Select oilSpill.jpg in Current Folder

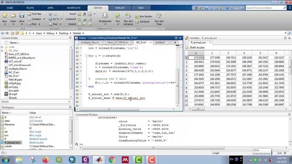click(x=15, y=83)
